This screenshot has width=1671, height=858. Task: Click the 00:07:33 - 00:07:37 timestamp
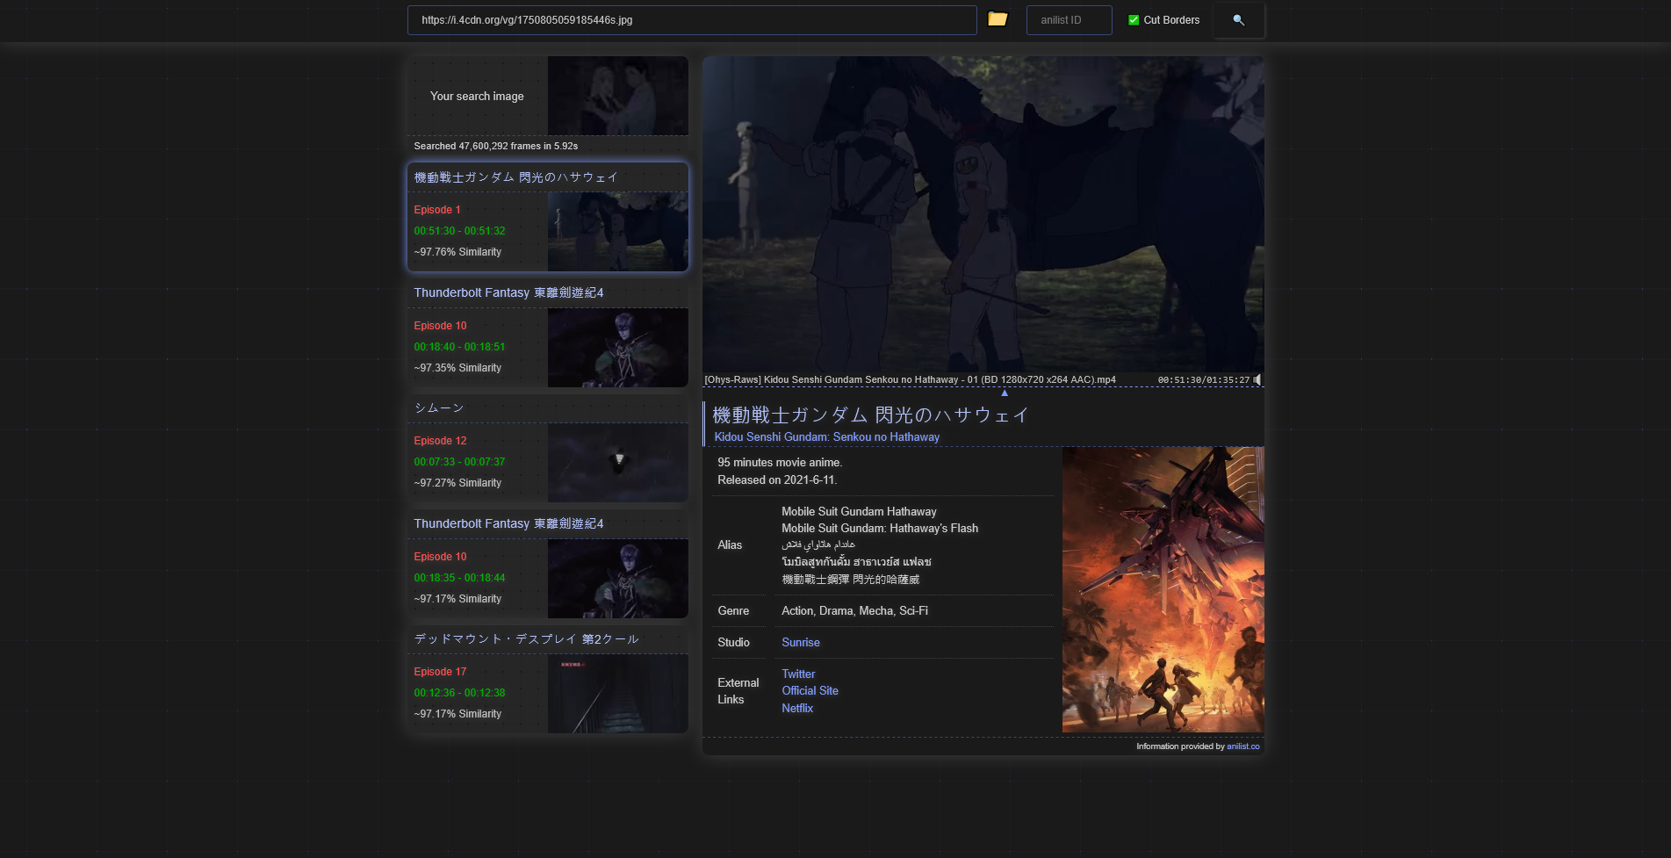click(459, 462)
